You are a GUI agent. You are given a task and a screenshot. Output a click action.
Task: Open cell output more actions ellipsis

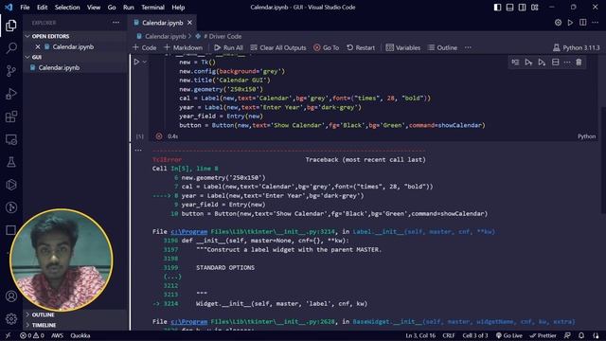coord(138,151)
